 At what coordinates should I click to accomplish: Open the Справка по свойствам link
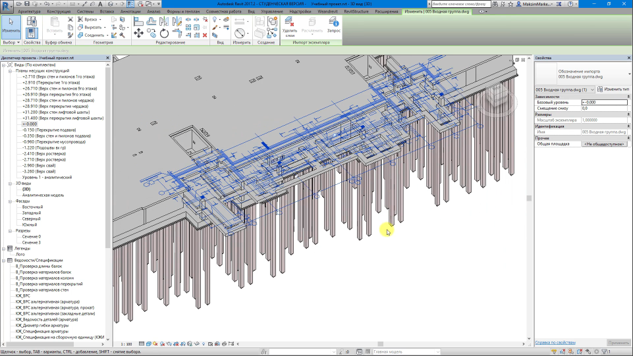tap(555, 343)
